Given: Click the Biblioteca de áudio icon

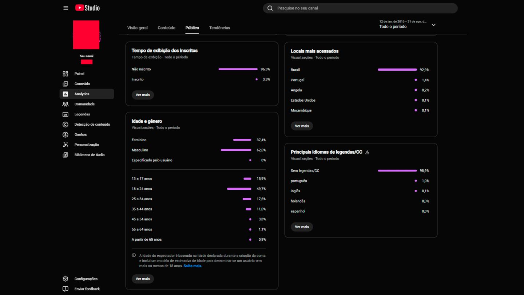Looking at the screenshot, I should pos(65,155).
